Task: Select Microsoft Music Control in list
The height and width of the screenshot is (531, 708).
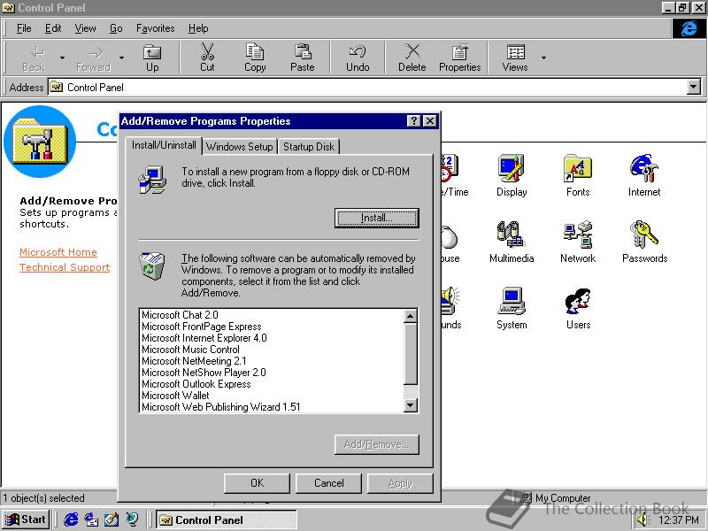Action: click(272, 350)
